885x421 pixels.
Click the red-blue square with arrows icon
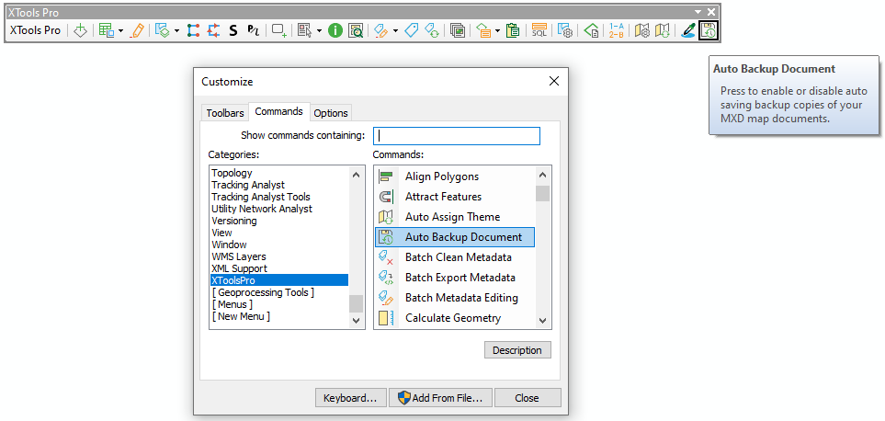(x=213, y=30)
